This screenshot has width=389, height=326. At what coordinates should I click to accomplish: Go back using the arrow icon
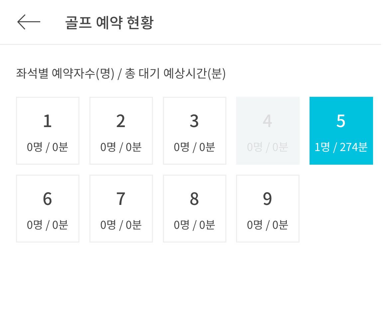29,22
